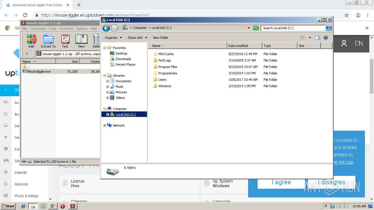Expand Local Disk (C:) tree node
This screenshot has width=374, height=210.
tap(108, 114)
